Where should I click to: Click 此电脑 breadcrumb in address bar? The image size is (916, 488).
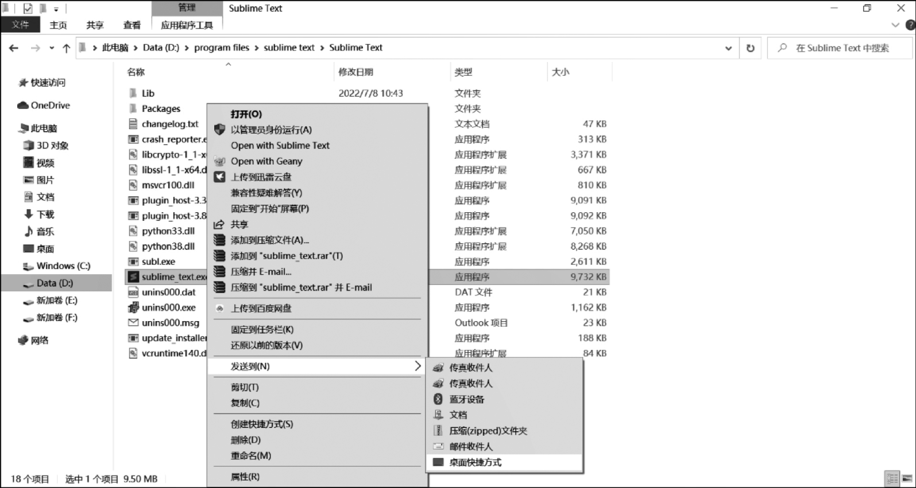coord(115,48)
